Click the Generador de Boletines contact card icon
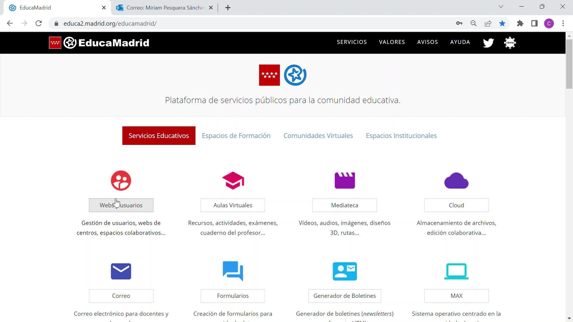The height and width of the screenshot is (322, 573). (x=345, y=271)
